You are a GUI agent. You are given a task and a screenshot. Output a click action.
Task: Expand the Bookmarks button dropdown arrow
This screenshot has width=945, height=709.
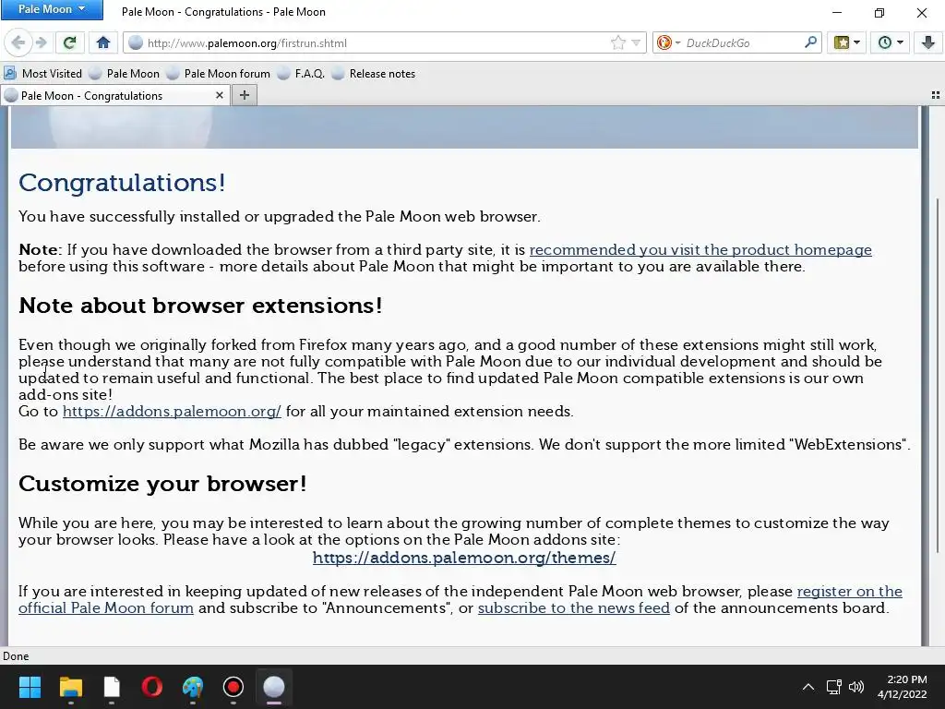click(857, 42)
